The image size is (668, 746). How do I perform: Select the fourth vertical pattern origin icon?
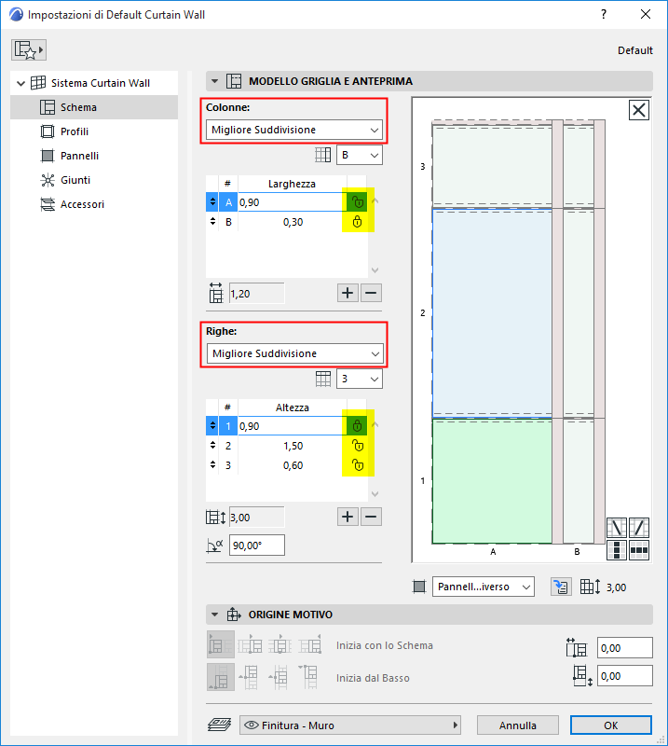[x=310, y=677]
